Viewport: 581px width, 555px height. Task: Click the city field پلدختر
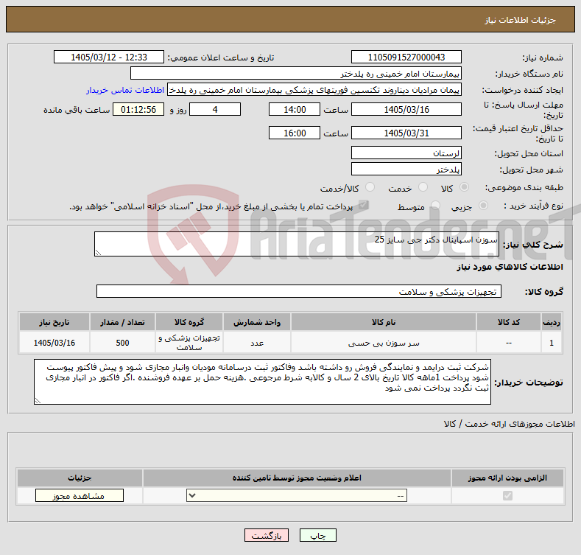pos(406,170)
